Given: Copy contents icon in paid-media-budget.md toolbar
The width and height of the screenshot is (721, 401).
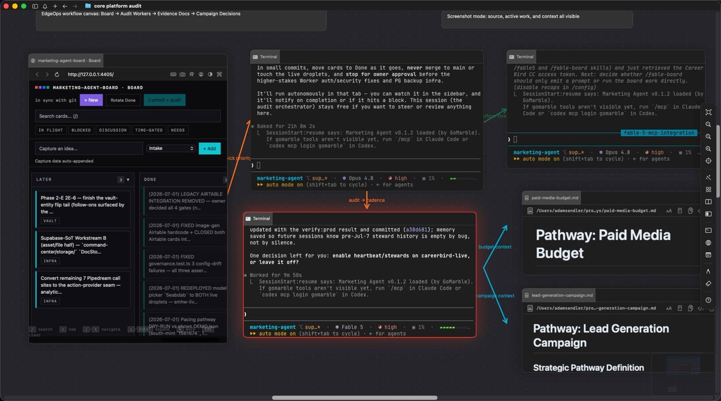Looking at the screenshot, I should coord(690,211).
